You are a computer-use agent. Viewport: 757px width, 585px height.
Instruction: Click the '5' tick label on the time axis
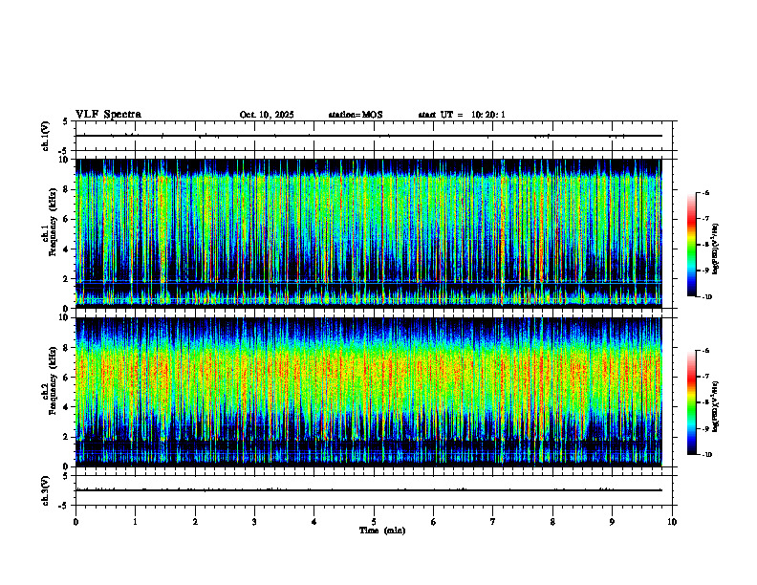374,522
